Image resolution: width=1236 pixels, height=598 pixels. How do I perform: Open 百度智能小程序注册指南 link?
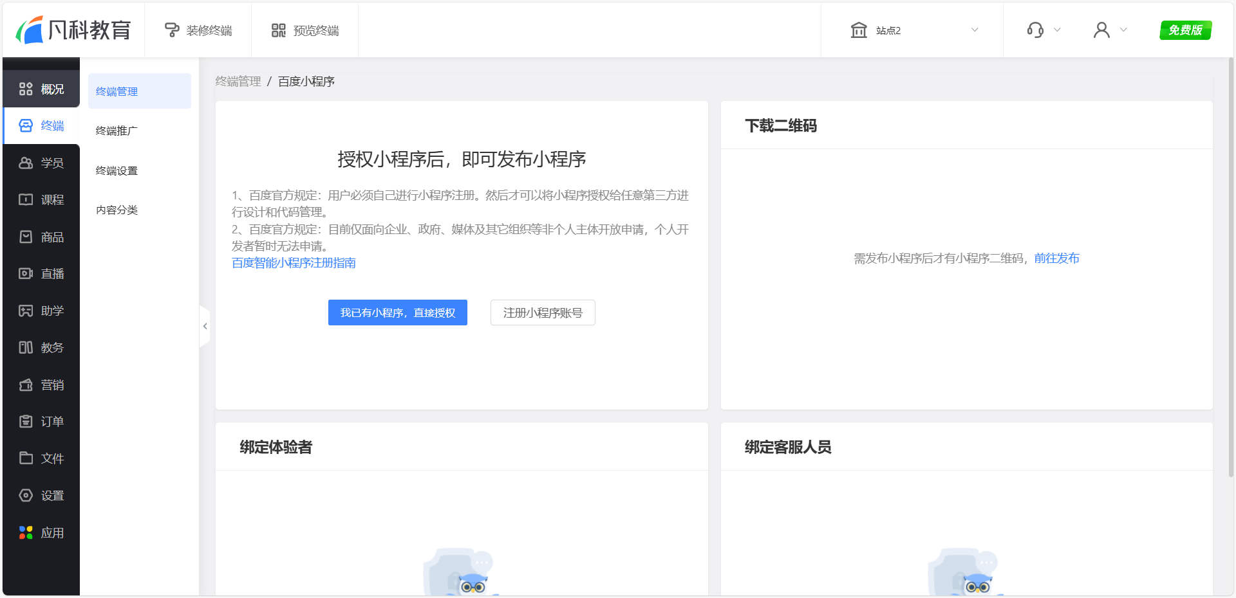click(x=294, y=263)
